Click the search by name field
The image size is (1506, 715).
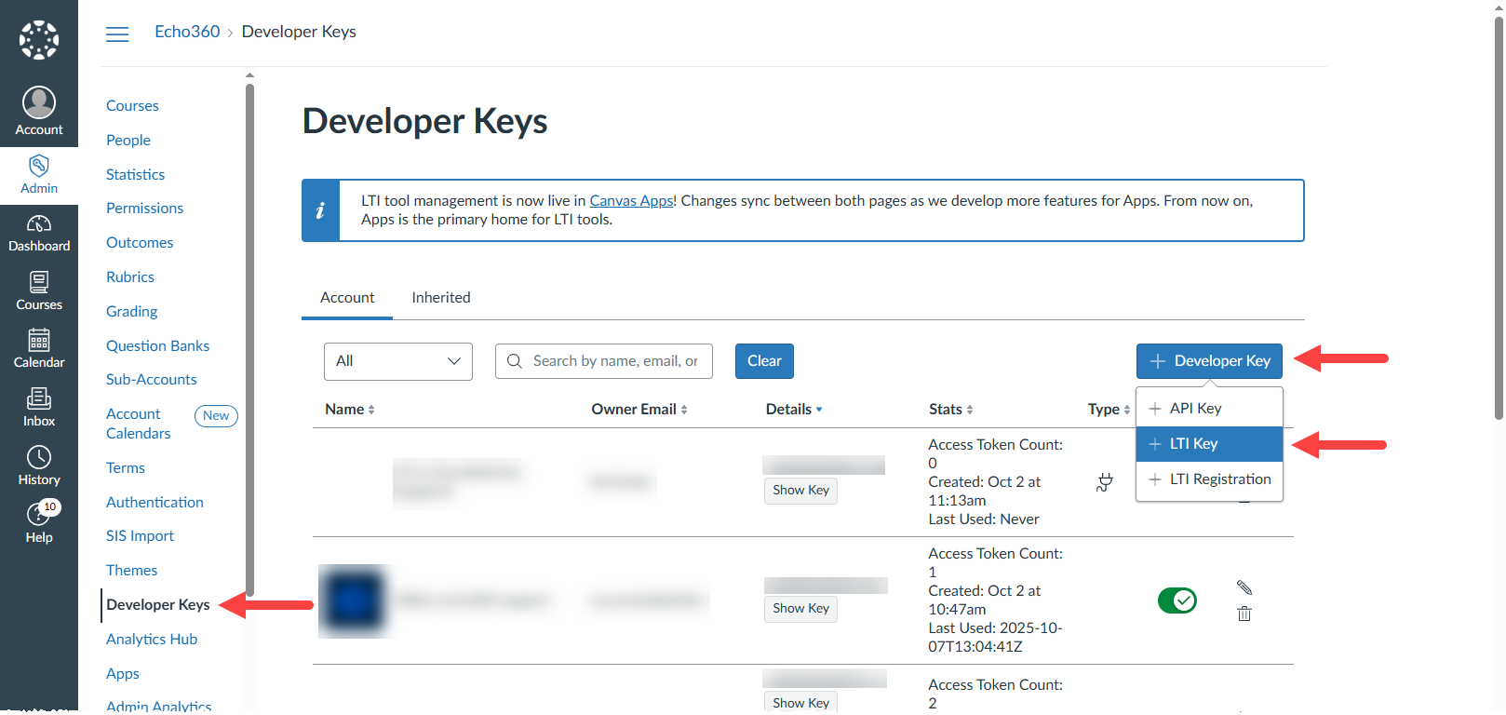click(x=604, y=361)
